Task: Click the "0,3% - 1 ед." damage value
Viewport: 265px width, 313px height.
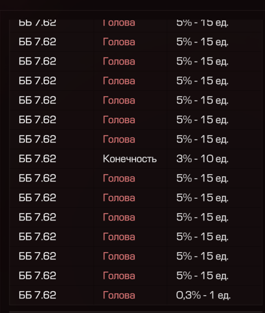Action: click(x=204, y=295)
